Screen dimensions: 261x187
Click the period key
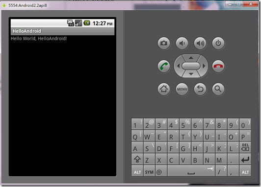point(233,159)
